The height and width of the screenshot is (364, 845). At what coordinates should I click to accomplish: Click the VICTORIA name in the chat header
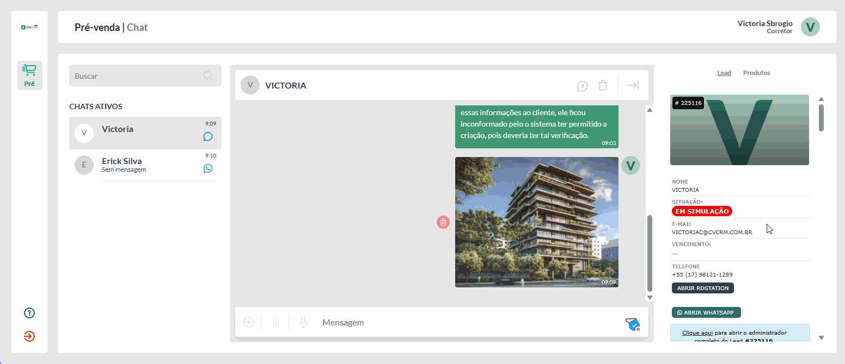286,85
